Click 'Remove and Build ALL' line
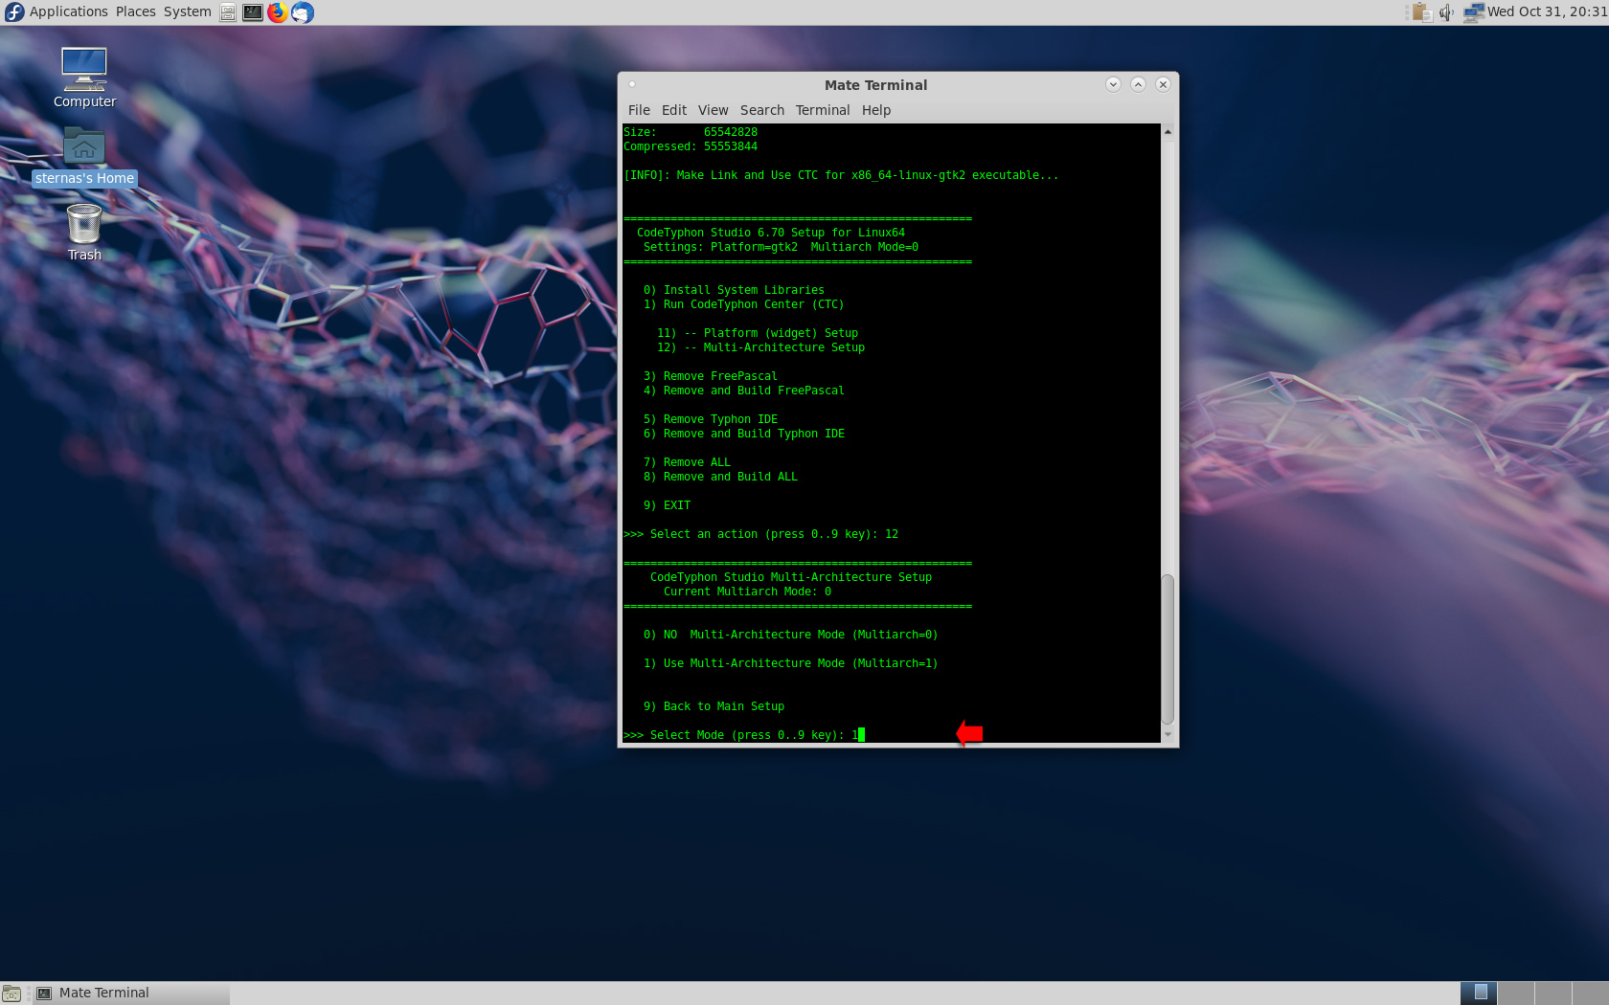This screenshot has height=1005, width=1609. (x=720, y=477)
